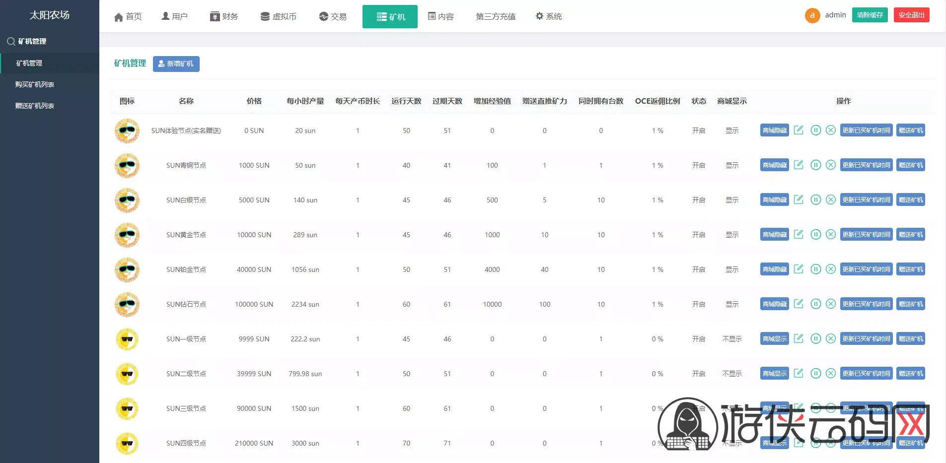Click the 安全退出 logout button
Image resolution: width=946 pixels, height=463 pixels.
(x=912, y=15)
